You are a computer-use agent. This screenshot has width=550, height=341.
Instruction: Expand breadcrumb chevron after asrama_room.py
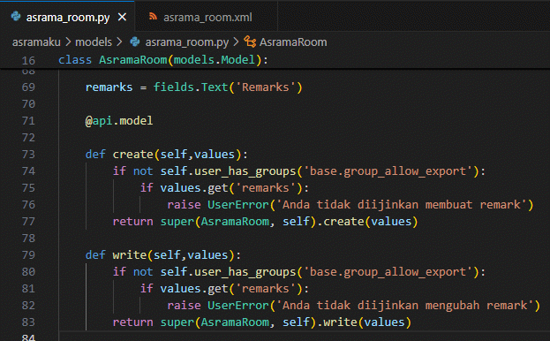pyautogui.click(x=236, y=42)
